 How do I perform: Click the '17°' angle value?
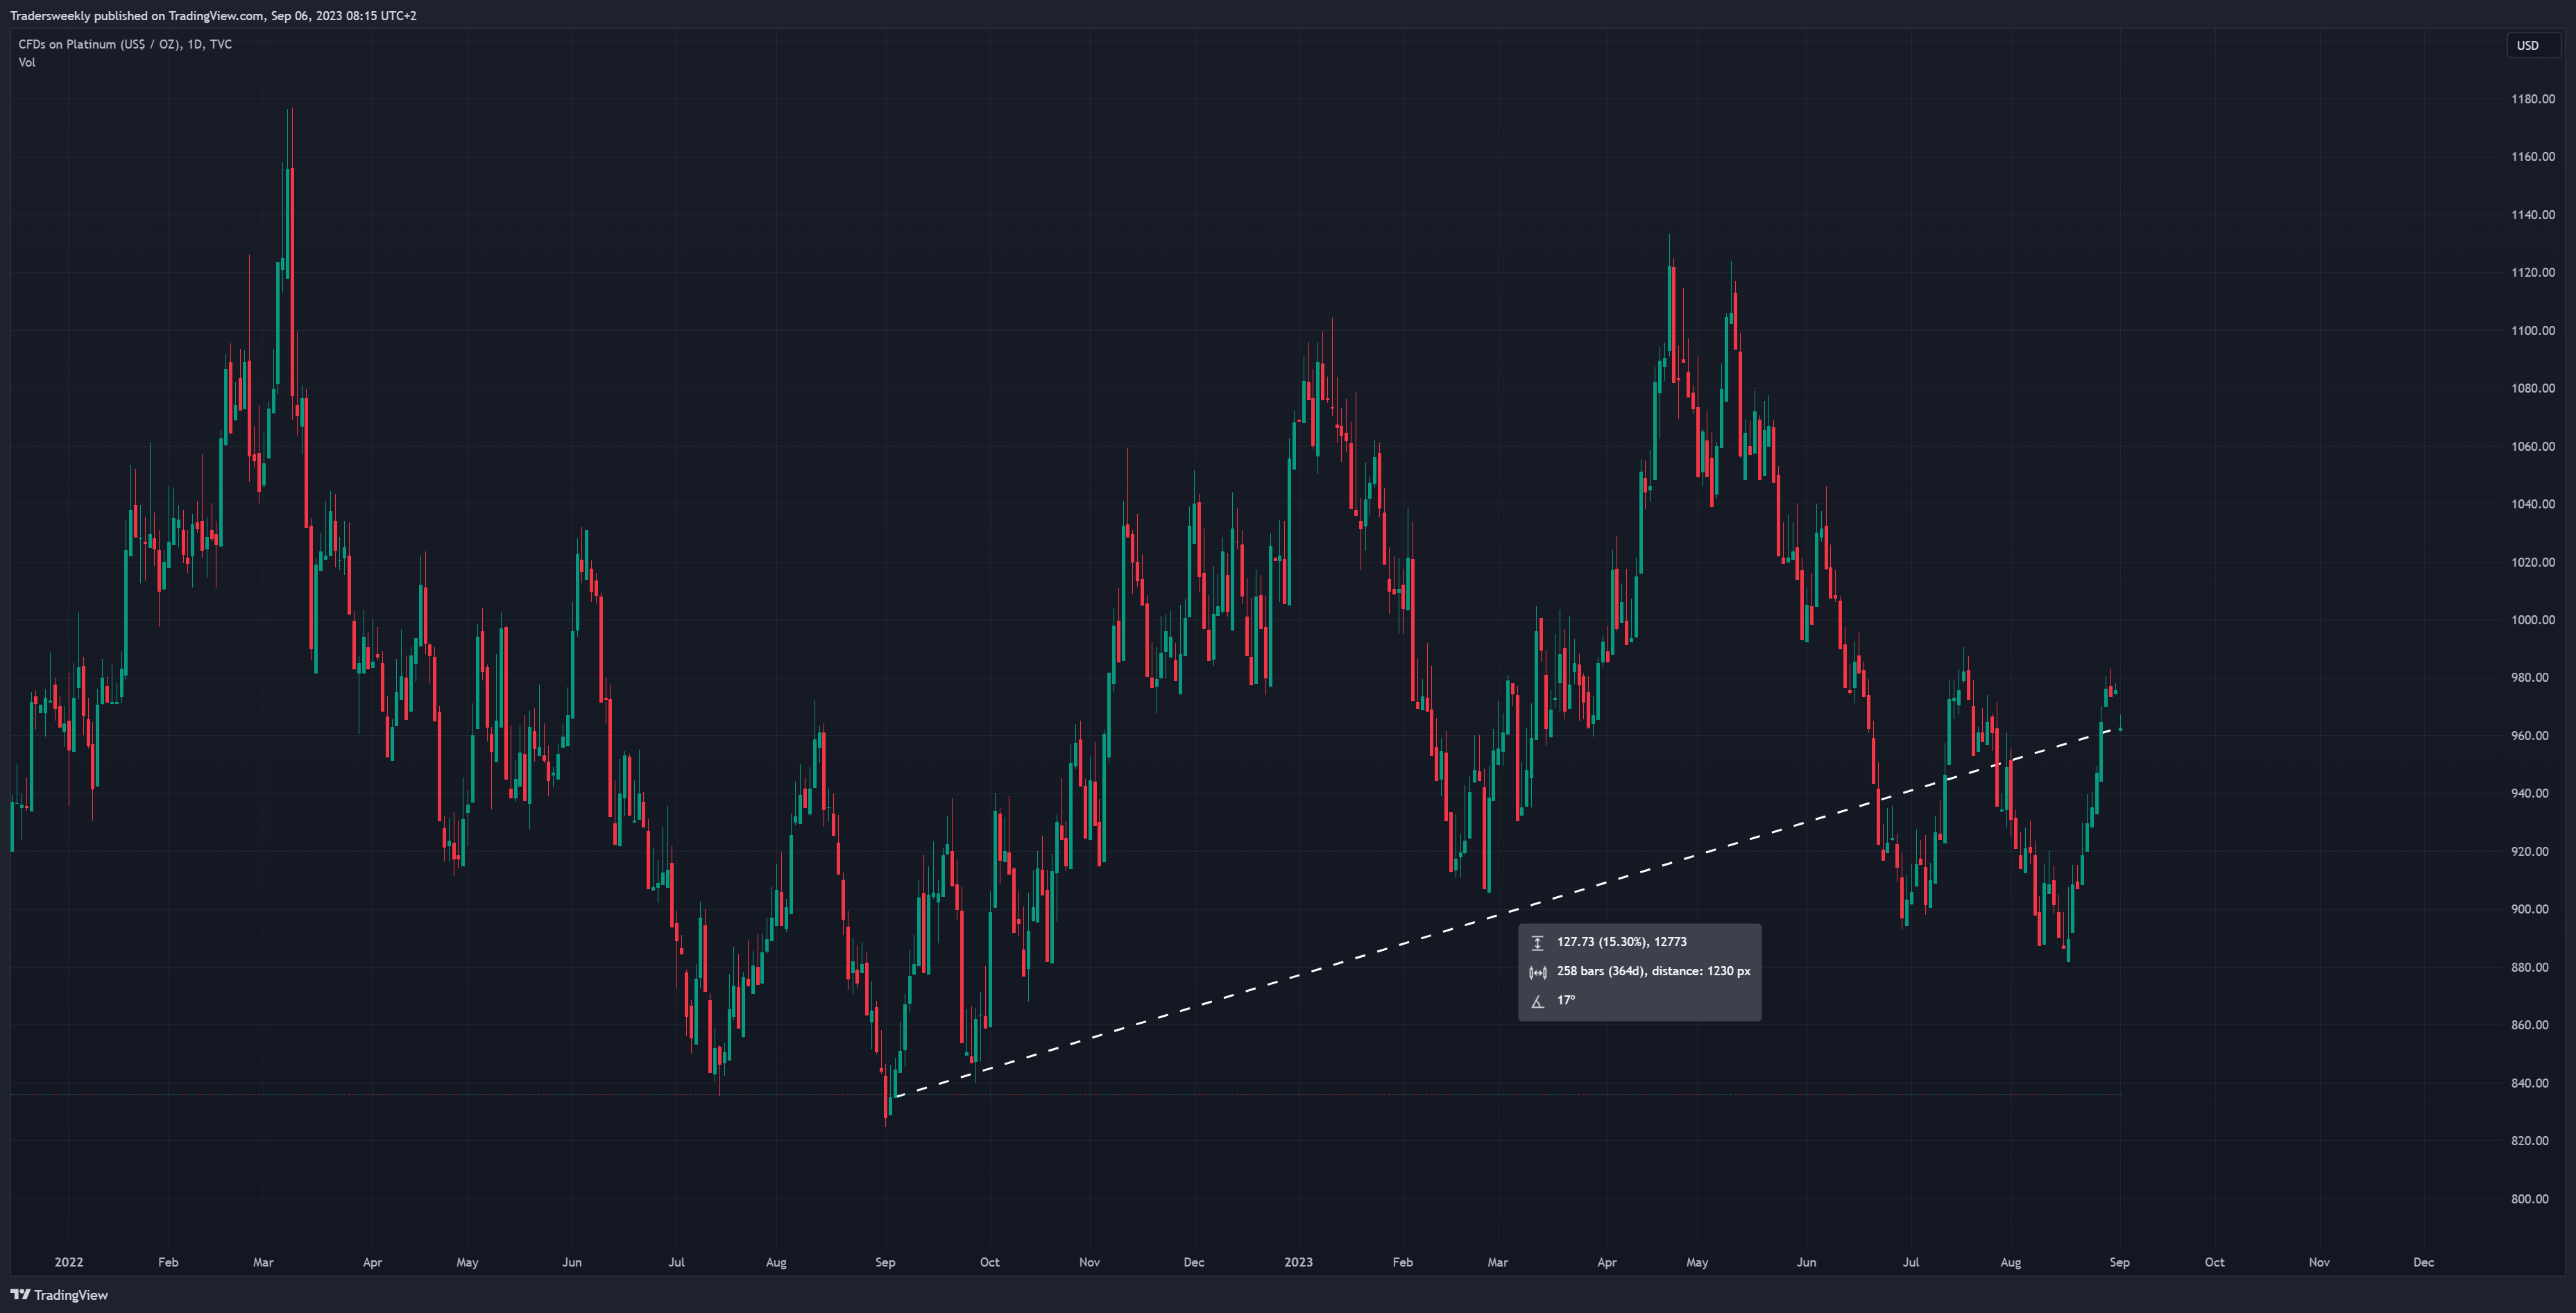pos(1566,1000)
